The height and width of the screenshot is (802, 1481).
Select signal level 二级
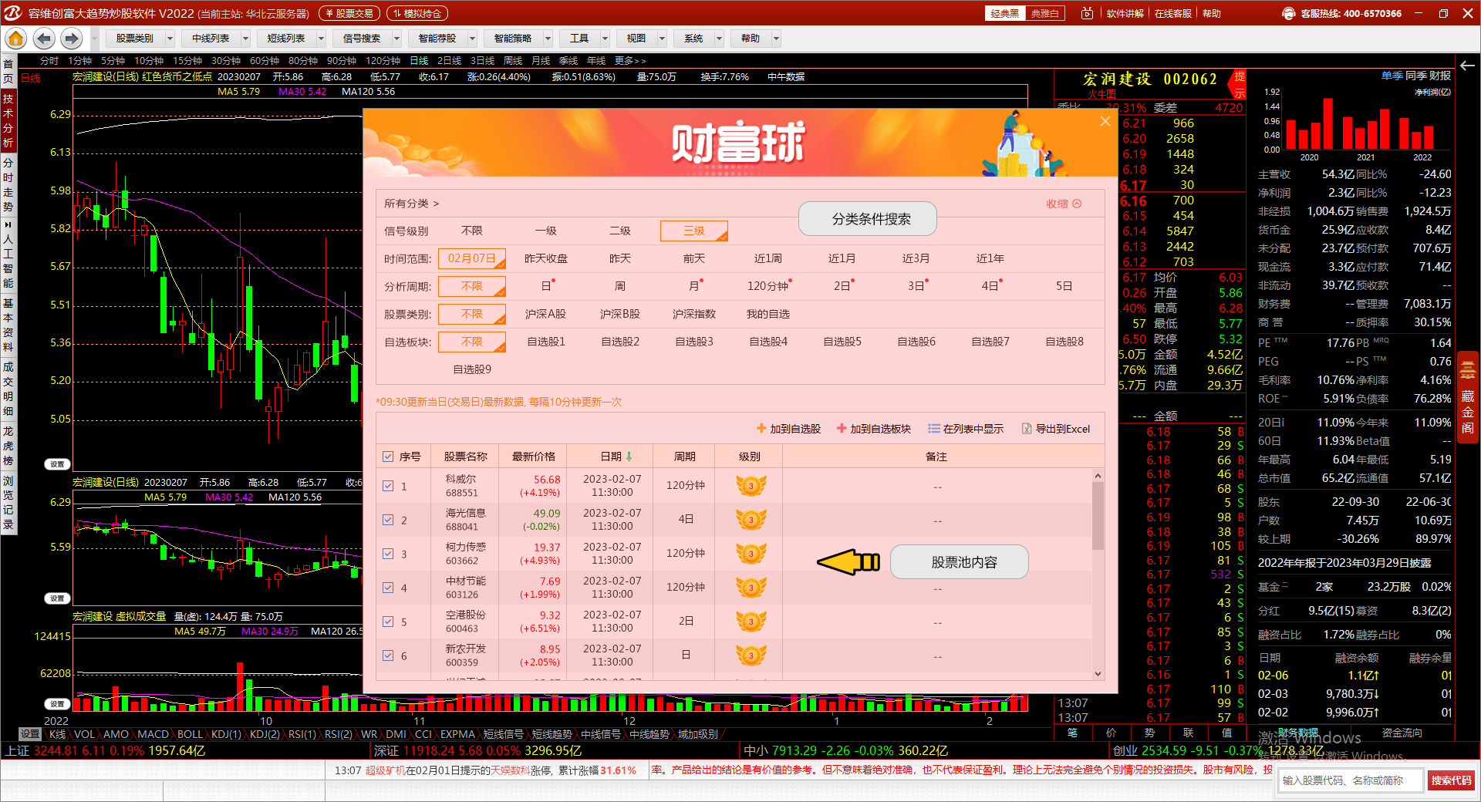620,231
